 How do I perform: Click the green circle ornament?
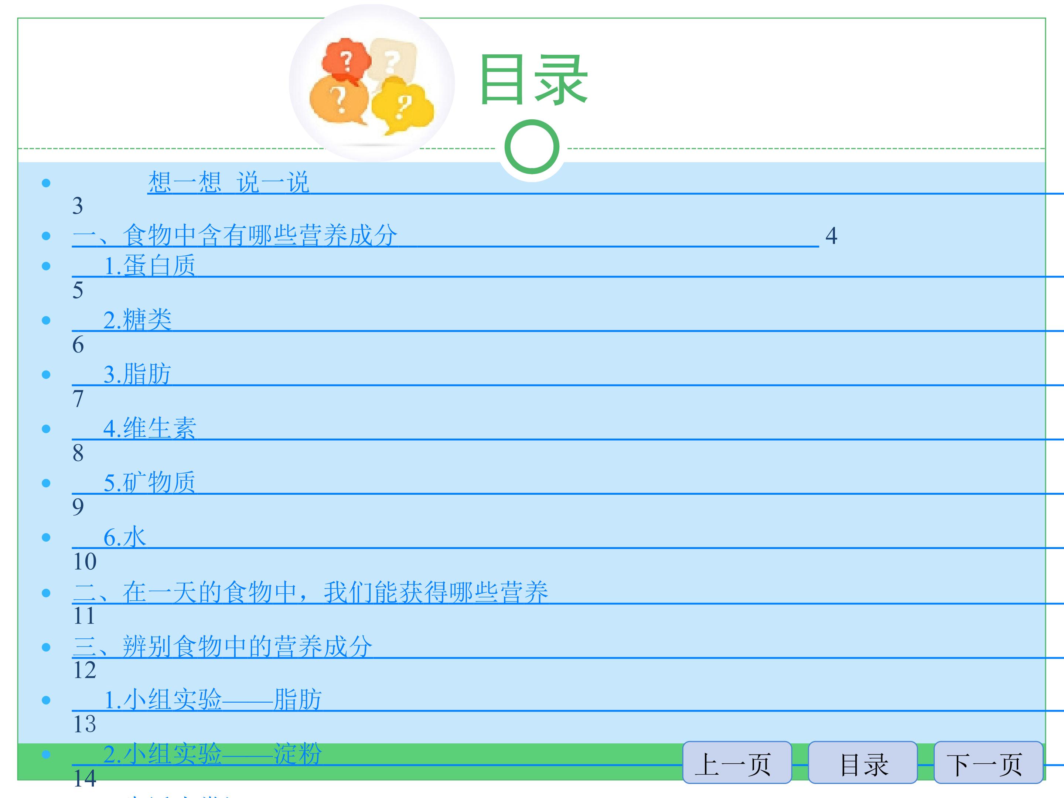(x=532, y=147)
